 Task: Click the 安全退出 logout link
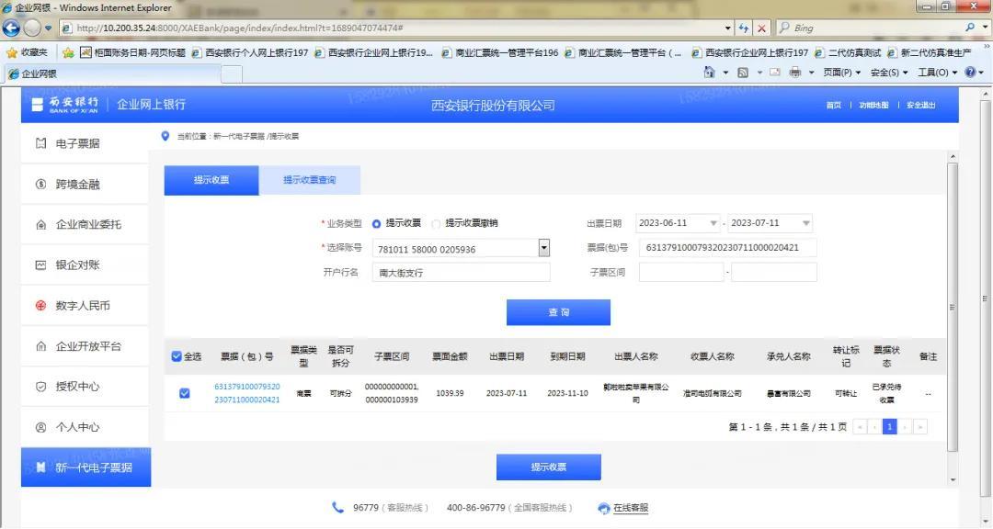pyautogui.click(x=920, y=105)
